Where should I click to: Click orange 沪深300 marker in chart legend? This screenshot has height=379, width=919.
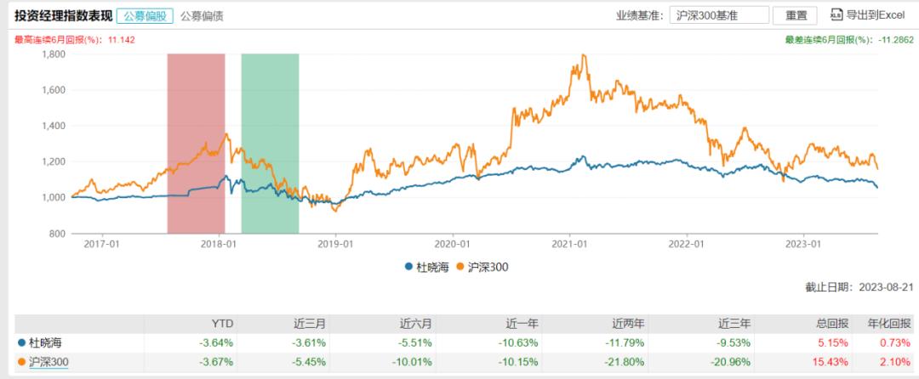(x=462, y=267)
